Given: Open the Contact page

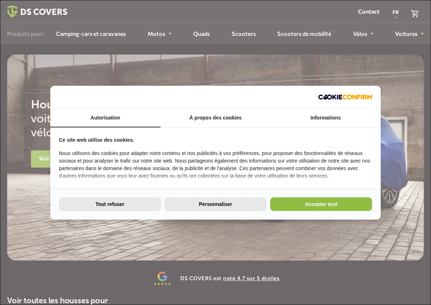Looking at the screenshot, I should [x=369, y=11].
